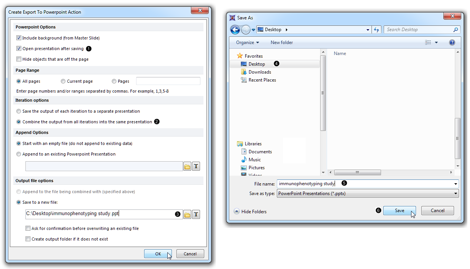Click the horizontal scrollbar in the navigation pane
The width and height of the screenshot is (470, 269).
(x=357, y=173)
